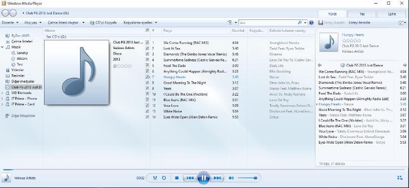Stop playback
Viewport: 409px width, 188px height.
tap(177, 178)
